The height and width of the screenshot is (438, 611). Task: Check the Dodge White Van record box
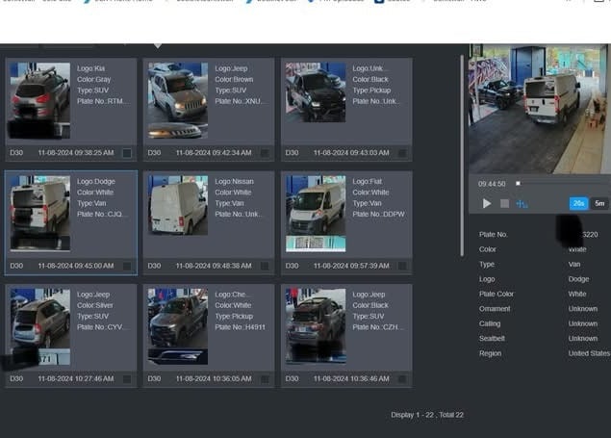[x=126, y=265]
